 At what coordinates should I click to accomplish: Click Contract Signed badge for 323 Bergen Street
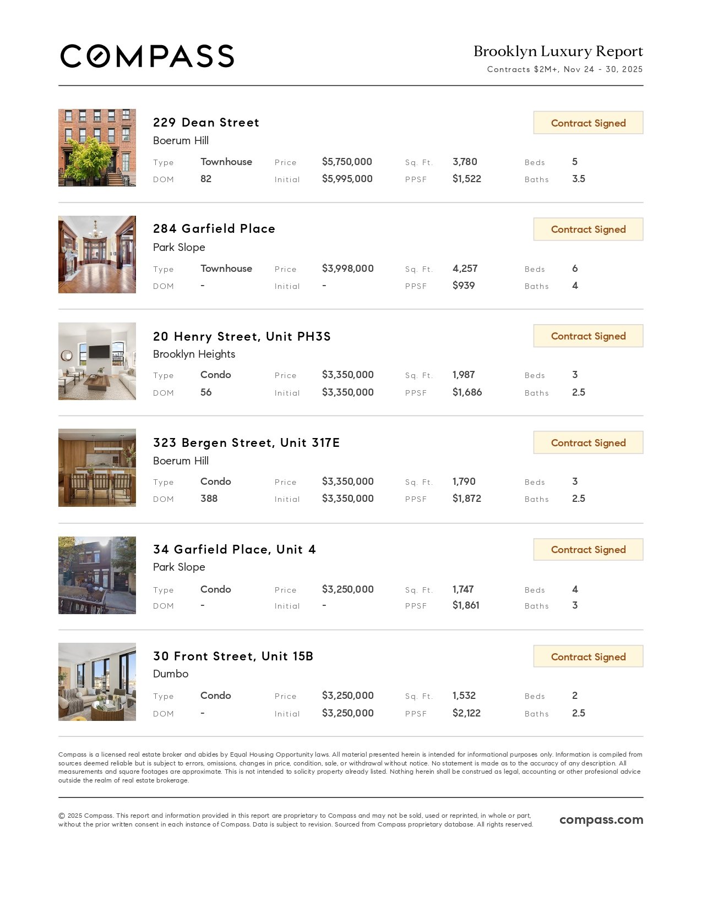588,443
